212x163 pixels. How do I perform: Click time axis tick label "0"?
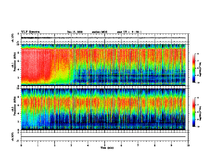click(x=21, y=145)
